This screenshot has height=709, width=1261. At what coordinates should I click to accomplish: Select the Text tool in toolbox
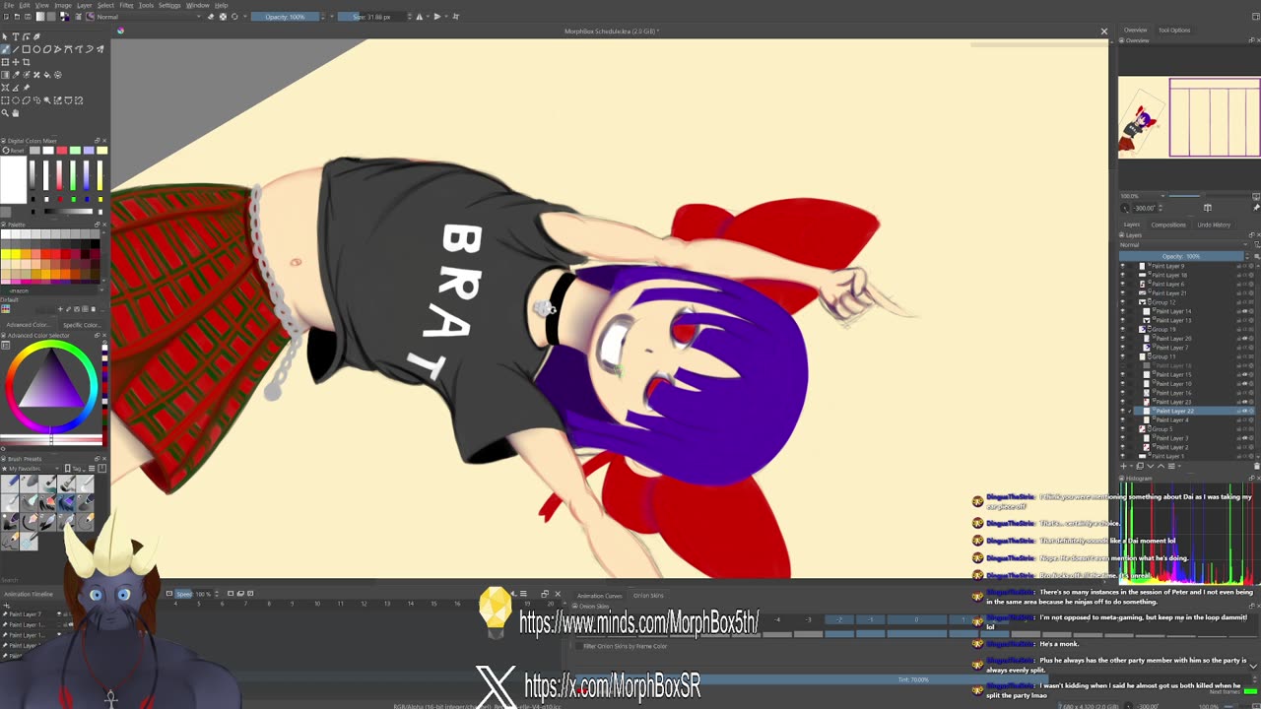(16, 36)
